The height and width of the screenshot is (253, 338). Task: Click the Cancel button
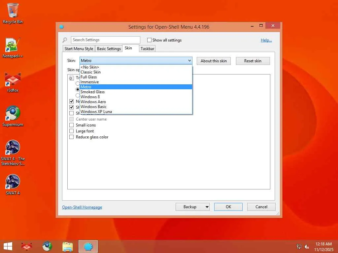coord(261,207)
